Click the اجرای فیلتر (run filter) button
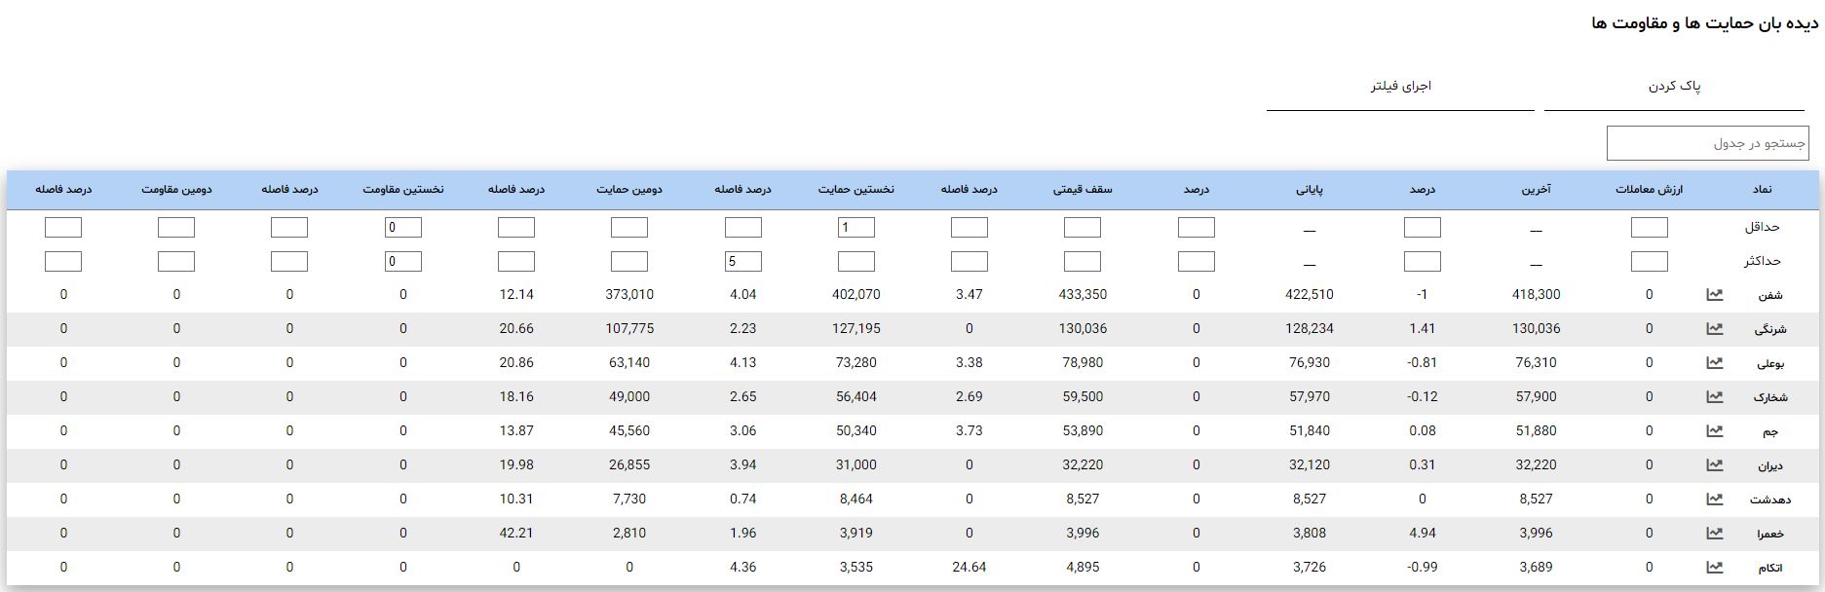Image resolution: width=1825 pixels, height=592 pixels. (x=1400, y=87)
